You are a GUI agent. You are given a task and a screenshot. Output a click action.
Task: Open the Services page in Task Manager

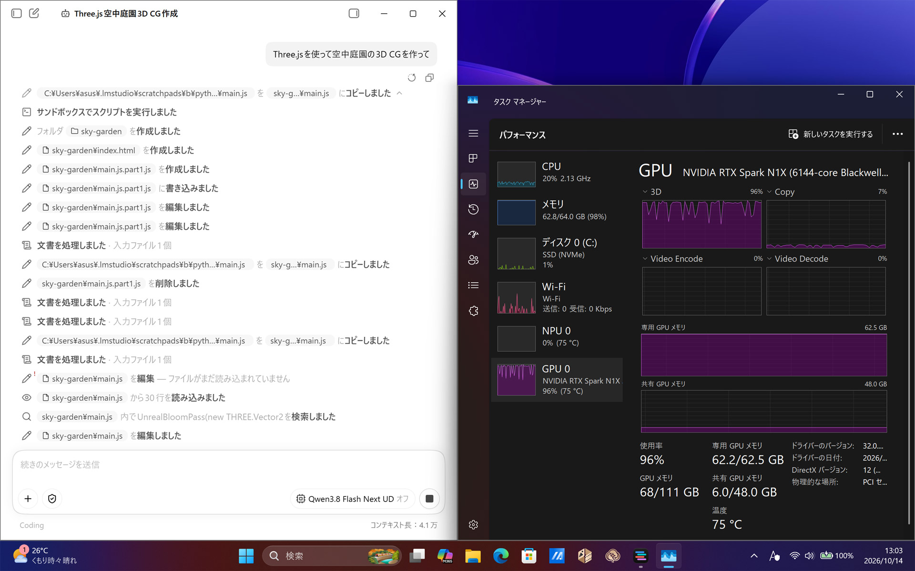click(473, 311)
